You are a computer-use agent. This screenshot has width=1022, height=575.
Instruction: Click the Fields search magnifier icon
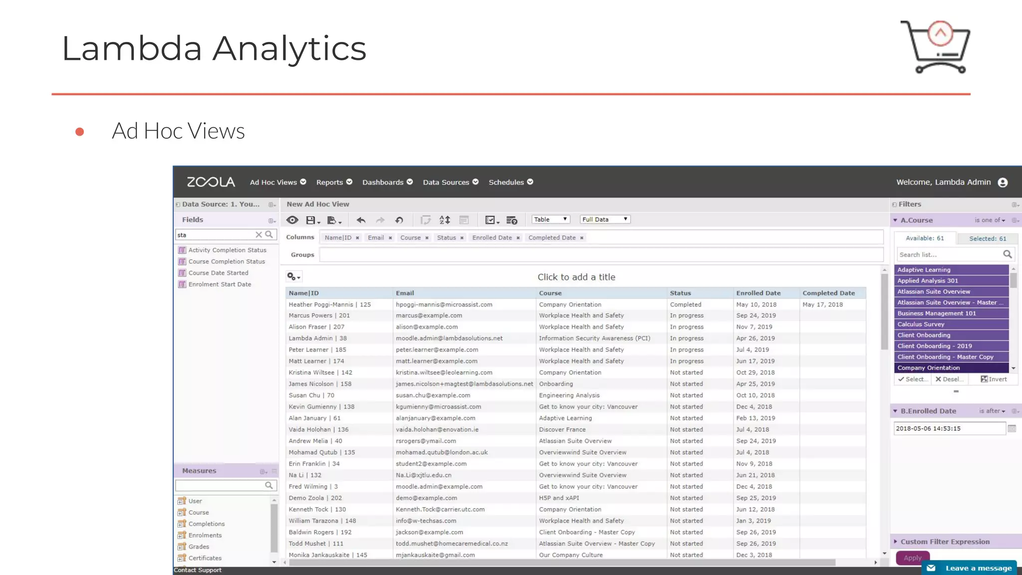coord(269,235)
